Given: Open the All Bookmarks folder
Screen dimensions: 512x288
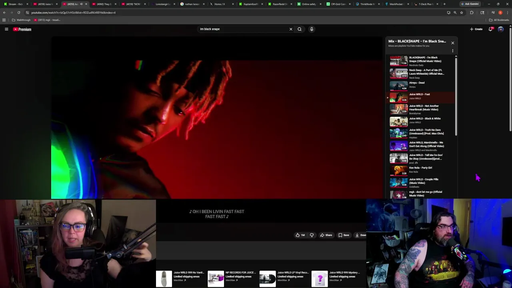Looking at the screenshot, I should [x=498, y=20].
